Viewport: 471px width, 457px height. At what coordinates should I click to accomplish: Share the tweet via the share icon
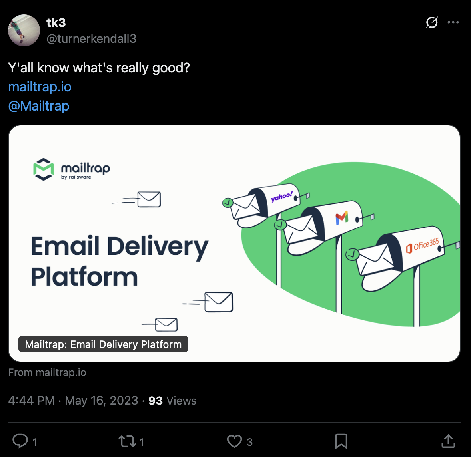pyautogui.click(x=448, y=441)
